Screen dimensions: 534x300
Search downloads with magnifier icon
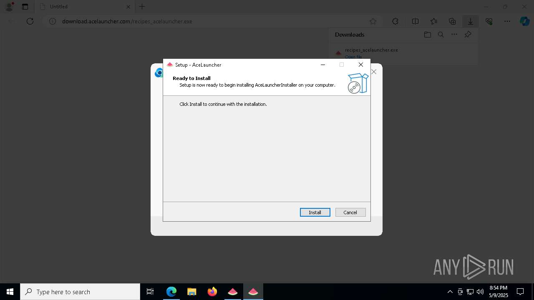point(441,35)
